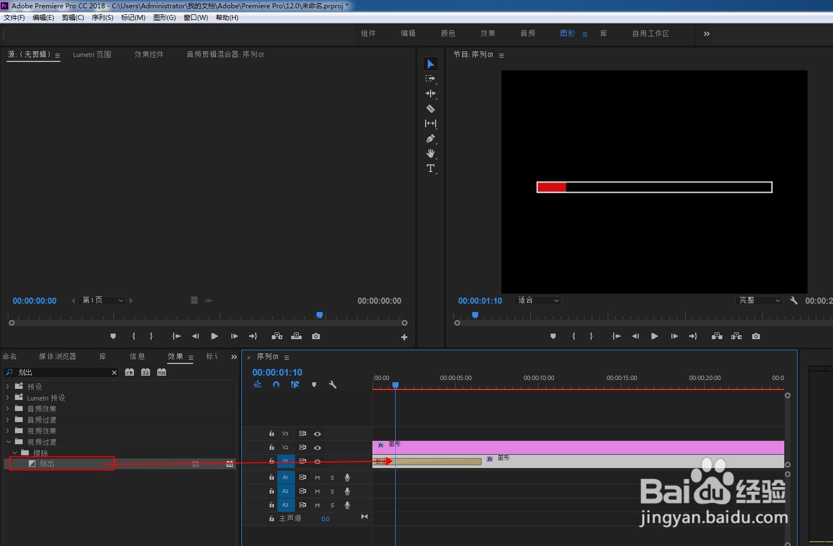Click Insert button in Source monitor

click(x=277, y=336)
